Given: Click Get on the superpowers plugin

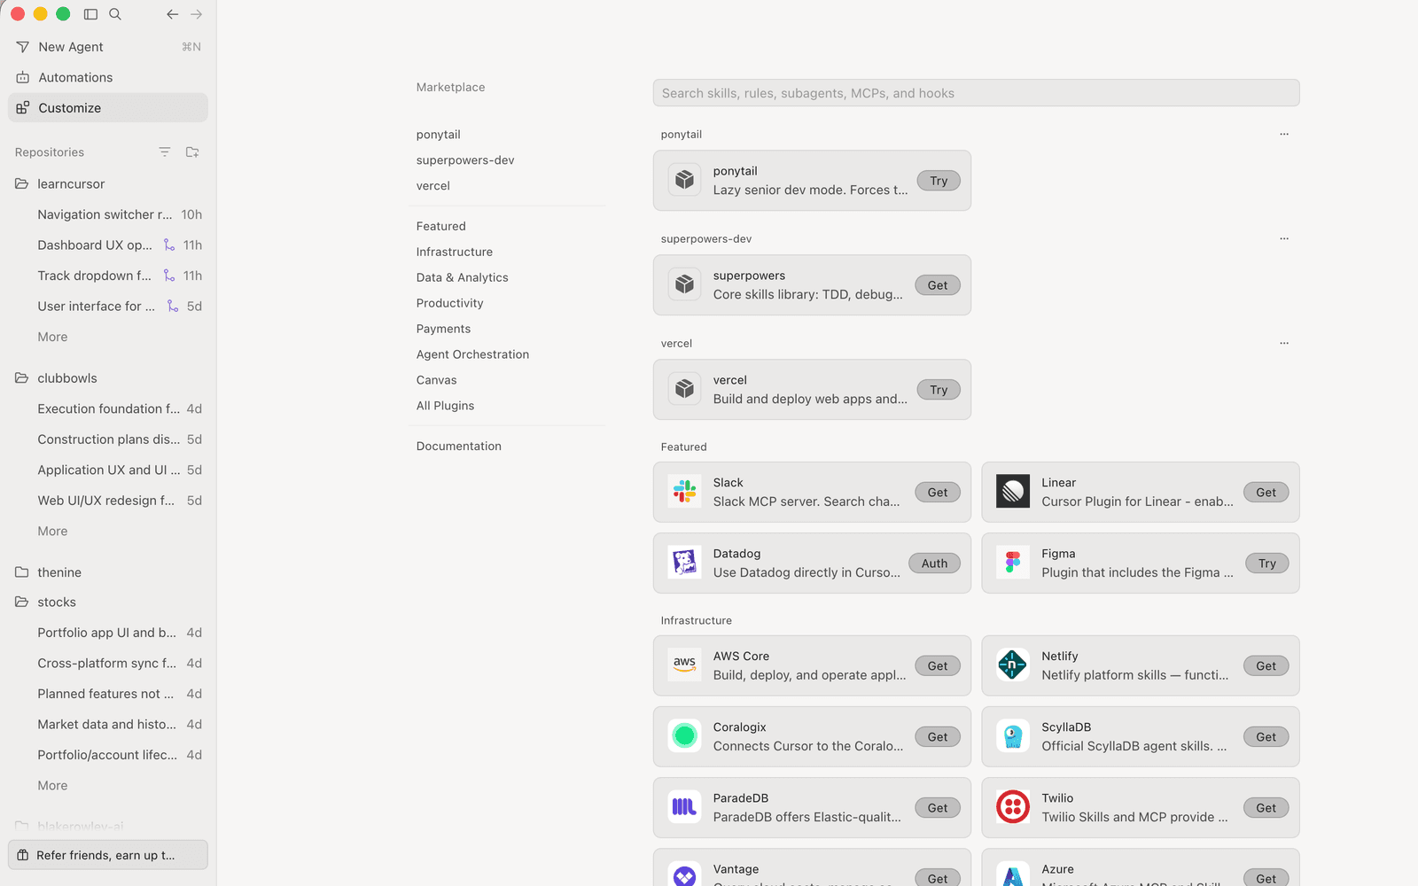Looking at the screenshot, I should 938,285.
